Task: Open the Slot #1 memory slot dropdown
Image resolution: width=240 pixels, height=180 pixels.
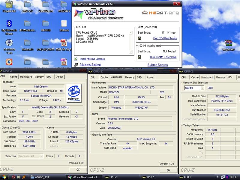Action: point(202,88)
